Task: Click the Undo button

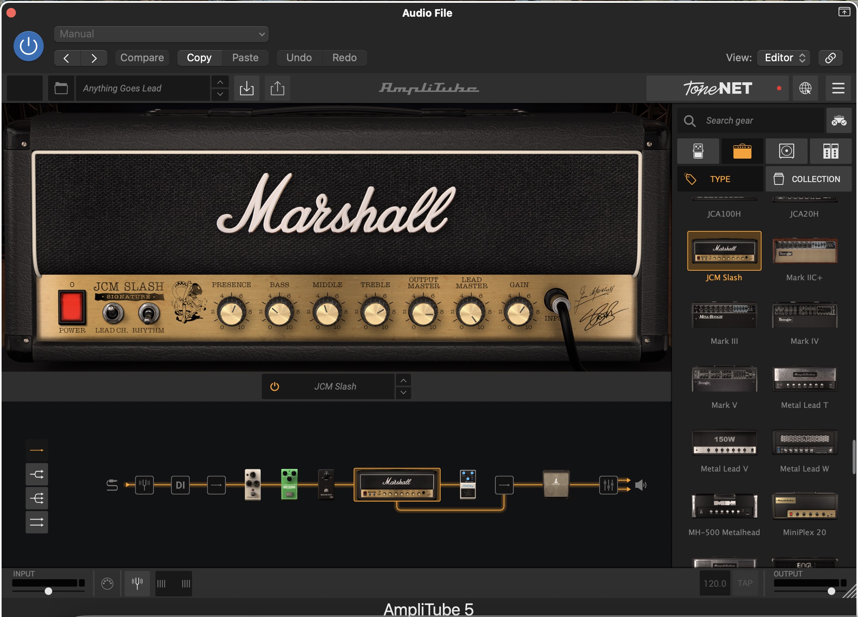Action: (x=299, y=58)
